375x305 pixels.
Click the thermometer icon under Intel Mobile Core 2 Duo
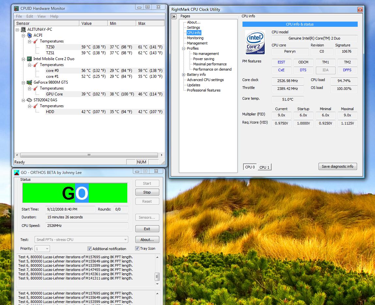pos(36,65)
